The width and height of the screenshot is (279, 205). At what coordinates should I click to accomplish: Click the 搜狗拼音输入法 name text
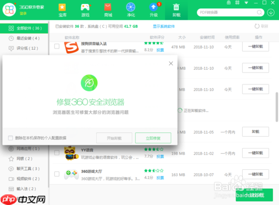(94, 44)
